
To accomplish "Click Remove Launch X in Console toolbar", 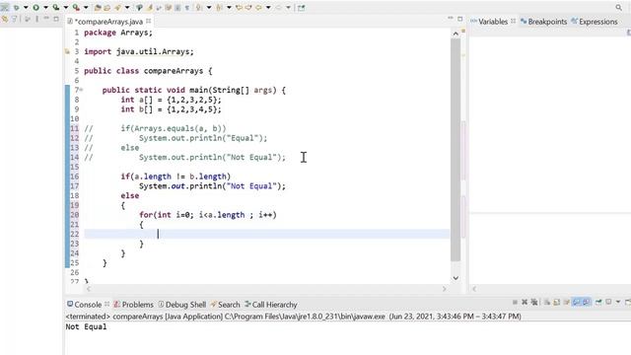I will [525, 302].
